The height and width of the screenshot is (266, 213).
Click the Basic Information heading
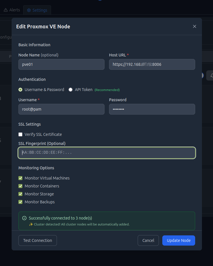34,45
